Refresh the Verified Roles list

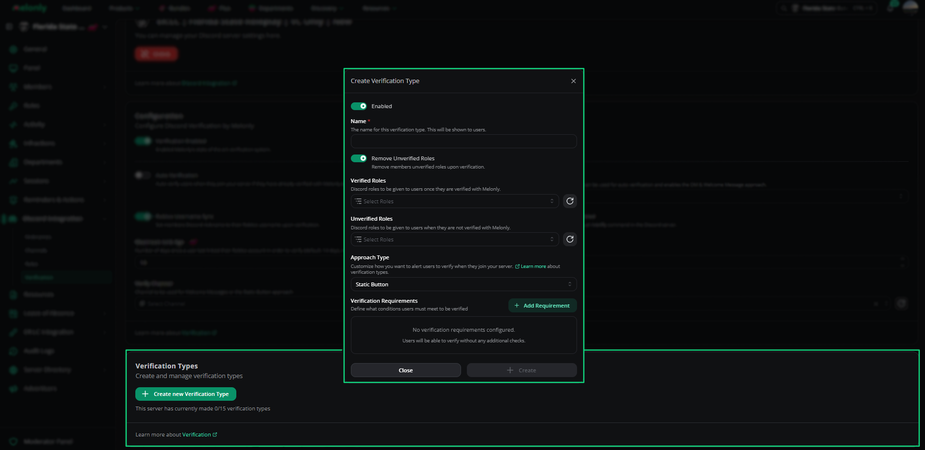[x=570, y=201]
